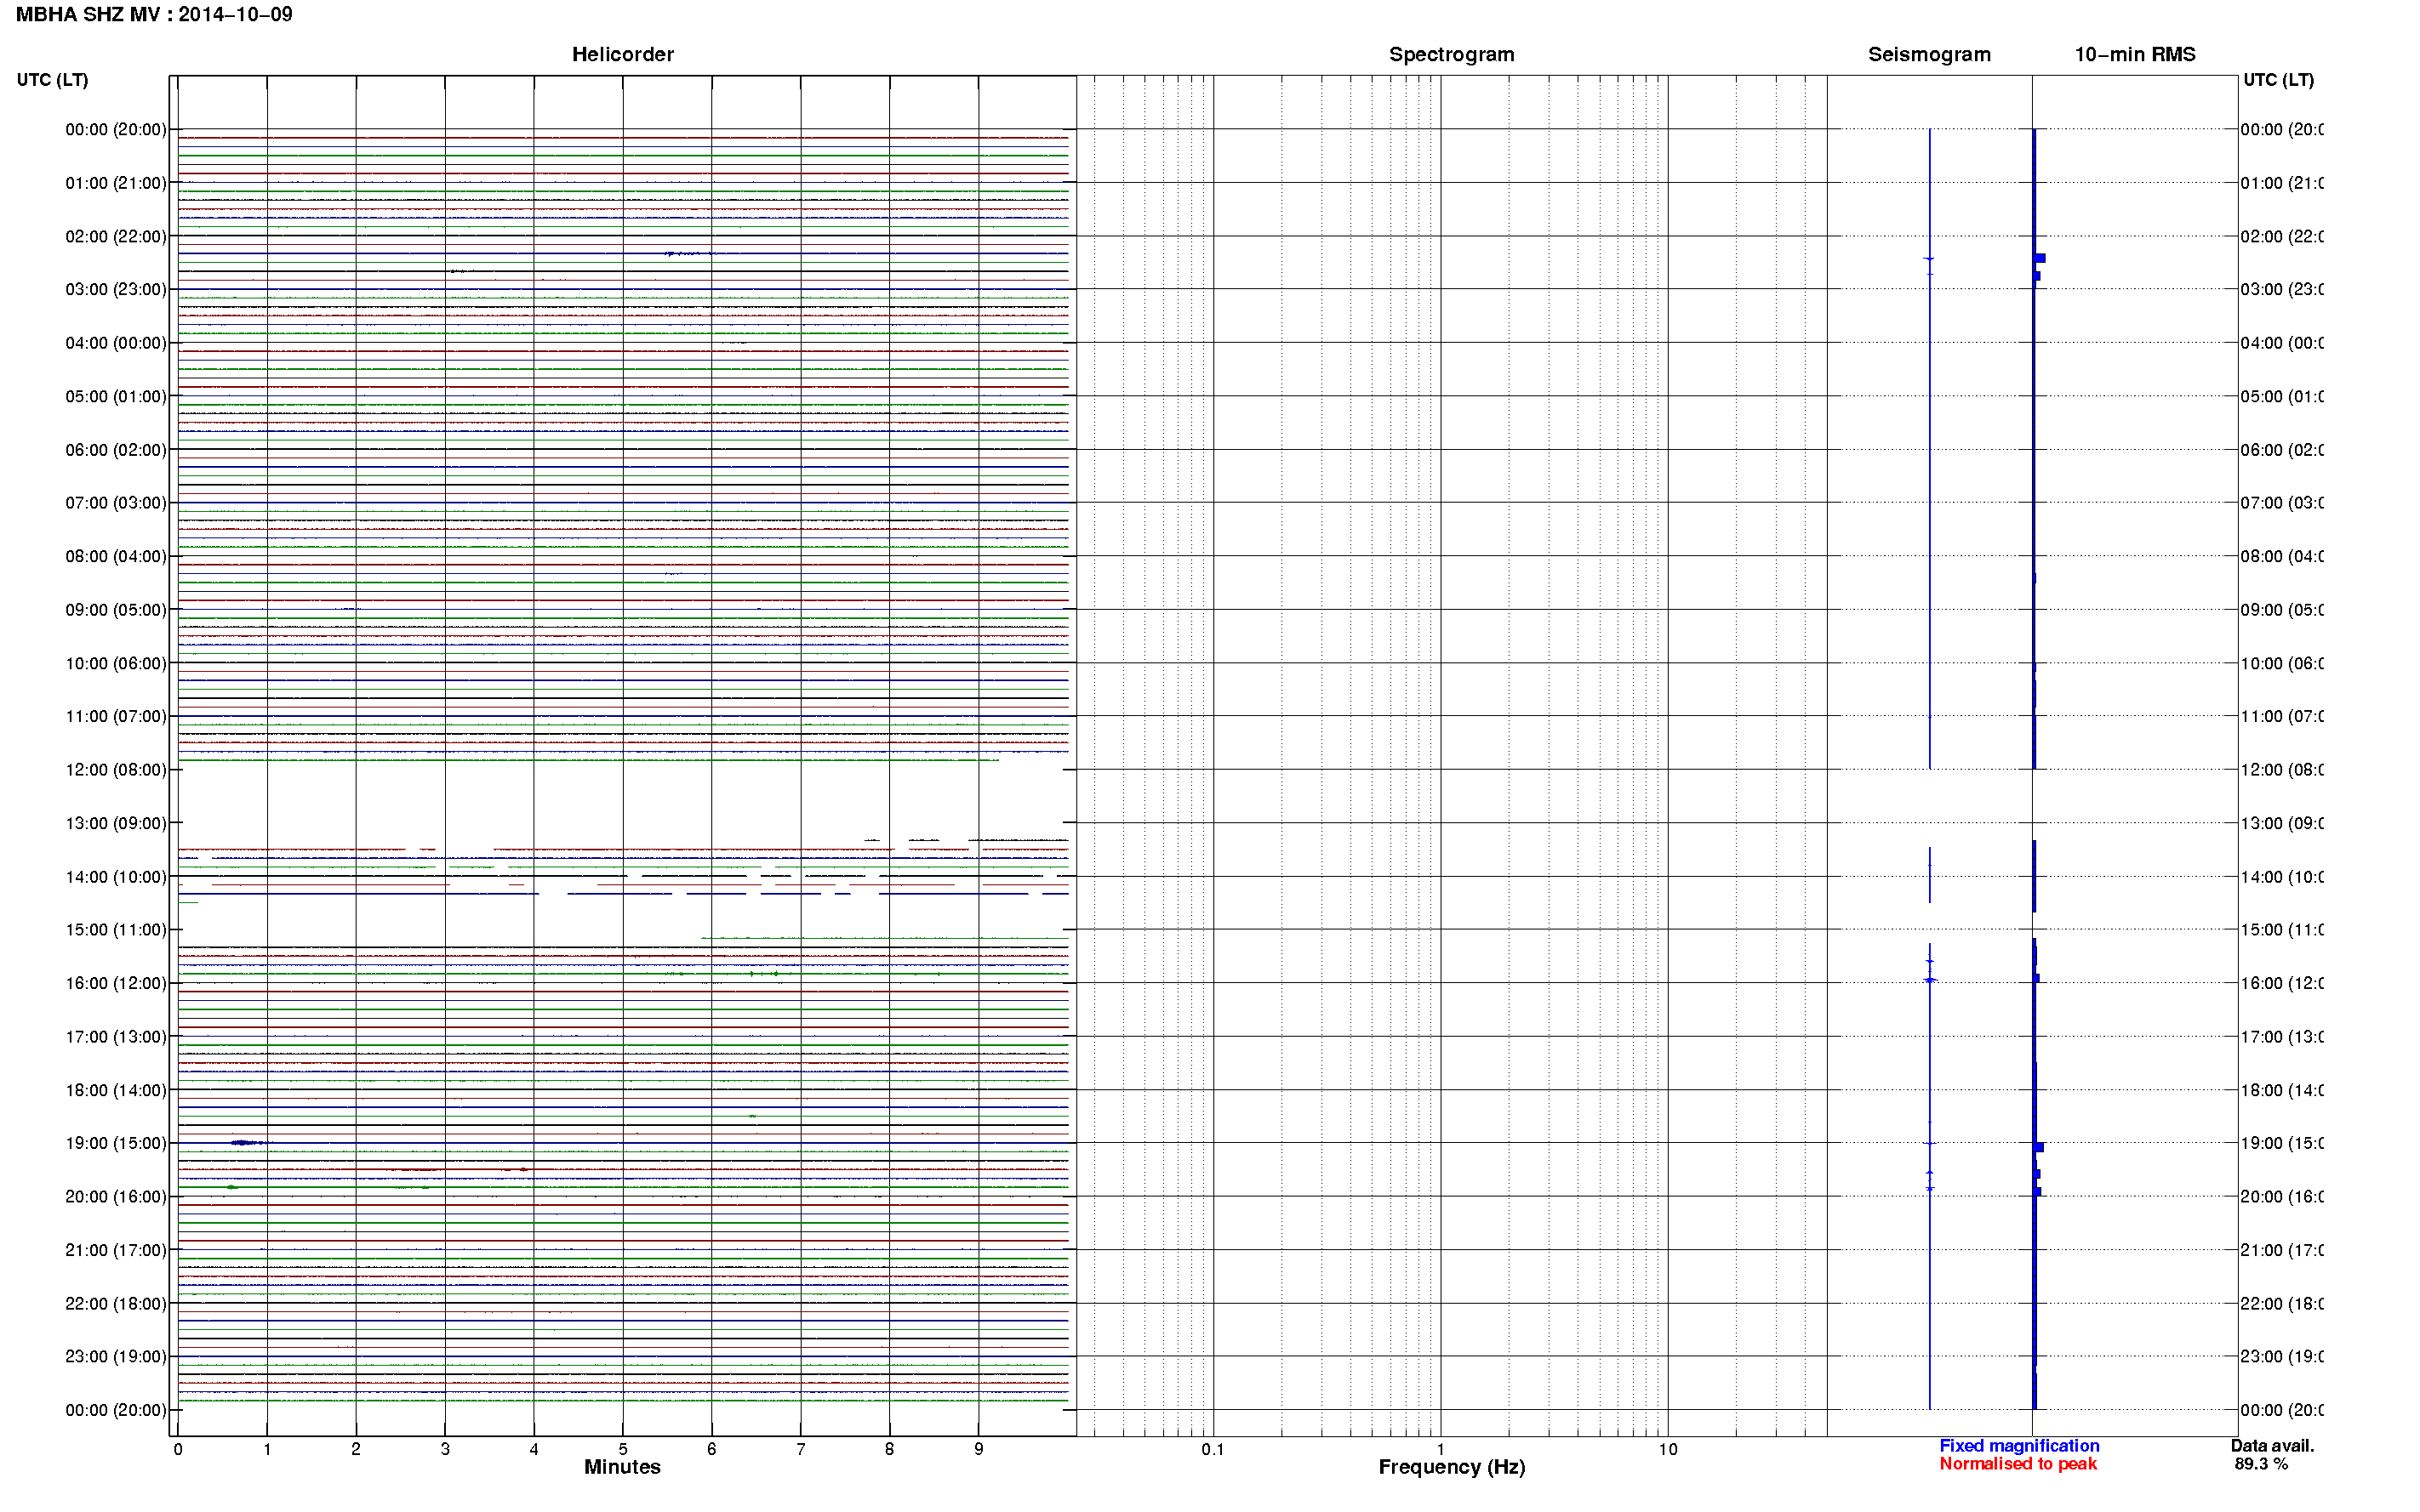Select the Minutes axis tick label "5"
This screenshot has height=1512, width=2420.
623,1449
